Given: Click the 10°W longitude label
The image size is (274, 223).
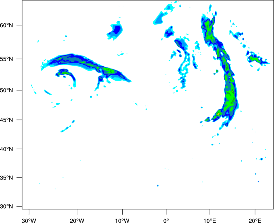Looking at the screenshot, I should [122, 221].
